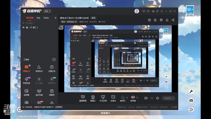Add the 摄像头 camera source

(93, 98)
